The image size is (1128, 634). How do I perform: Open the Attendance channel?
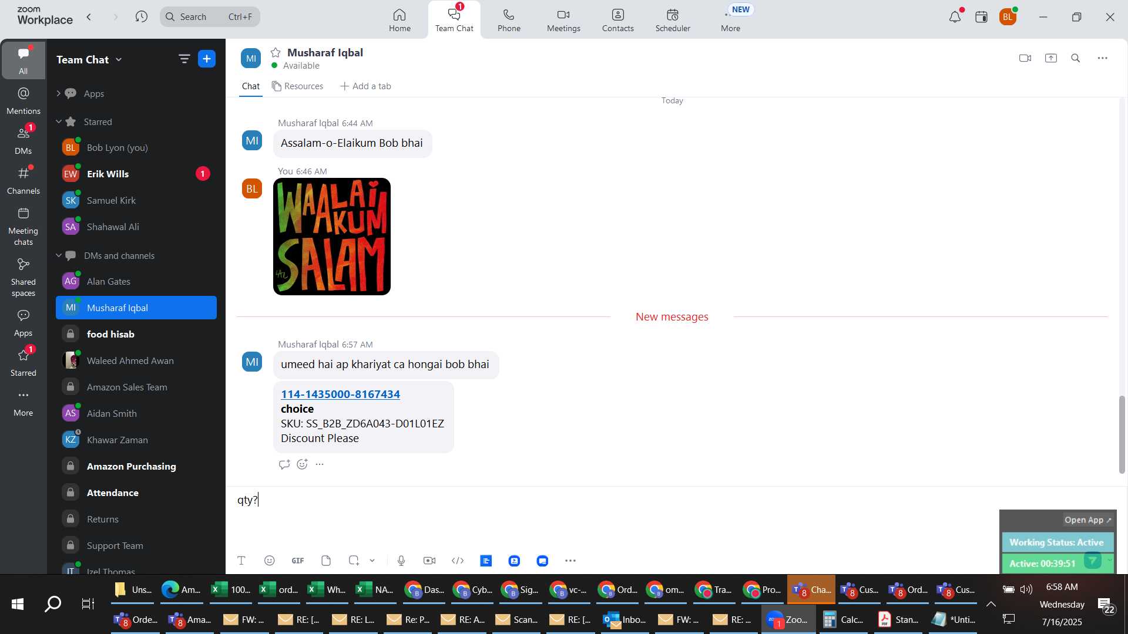(x=136, y=493)
